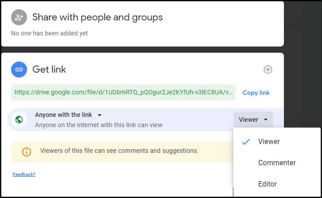Click the small arrow in the Viewer button
The width and height of the screenshot is (322, 198).
[x=265, y=120]
